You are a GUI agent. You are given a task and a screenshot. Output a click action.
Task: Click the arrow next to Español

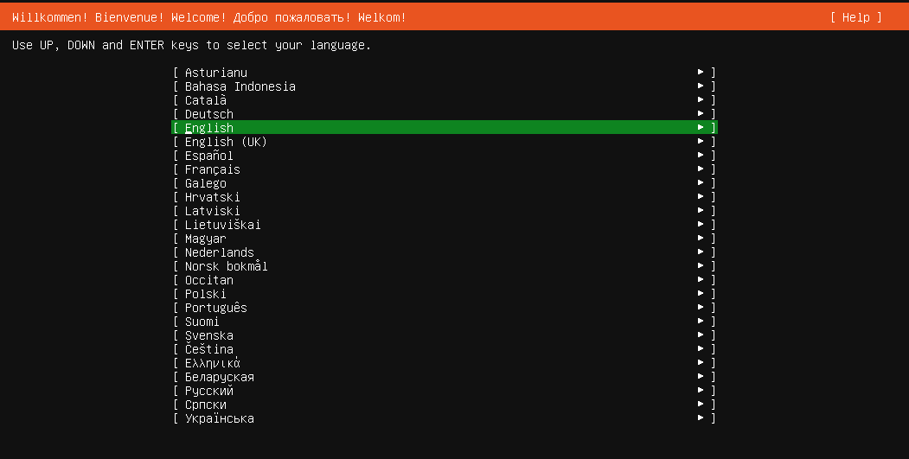(x=701, y=156)
